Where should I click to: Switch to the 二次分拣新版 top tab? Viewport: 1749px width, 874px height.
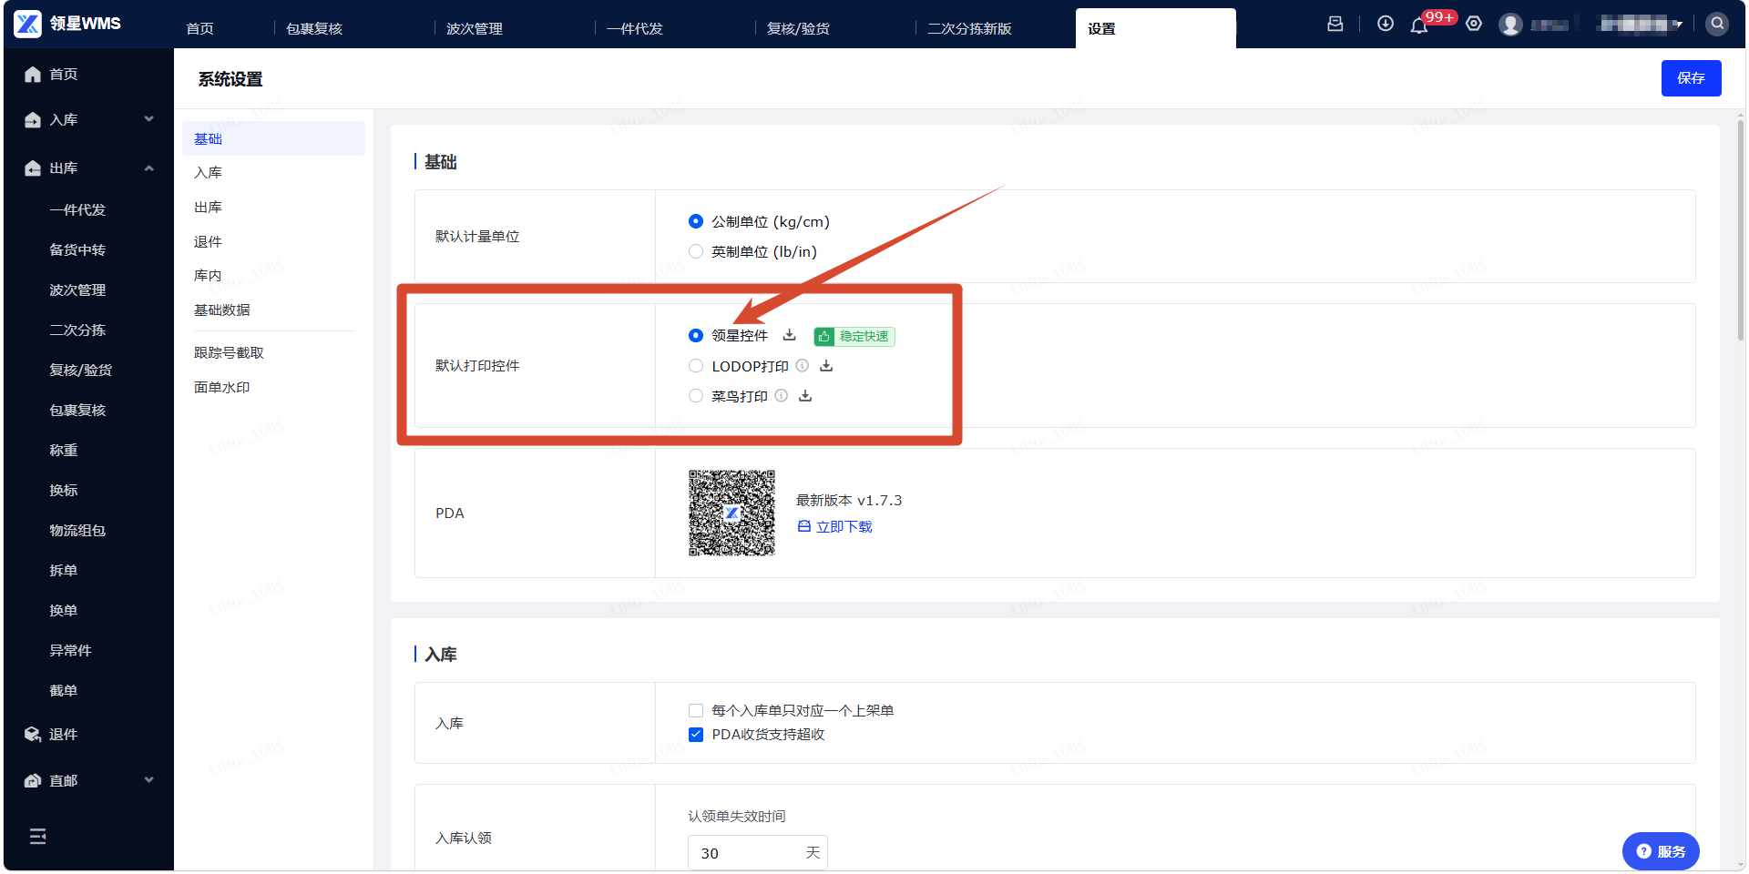pyautogui.click(x=969, y=29)
